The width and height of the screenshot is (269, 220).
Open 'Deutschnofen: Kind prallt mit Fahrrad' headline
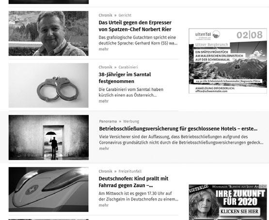click(133, 182)
